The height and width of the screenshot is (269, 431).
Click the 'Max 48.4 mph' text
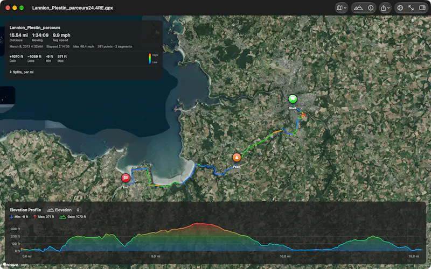pos(84,47)
